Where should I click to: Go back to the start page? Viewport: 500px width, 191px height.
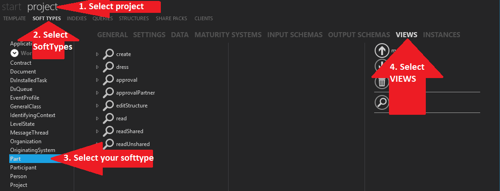[12, 6]
